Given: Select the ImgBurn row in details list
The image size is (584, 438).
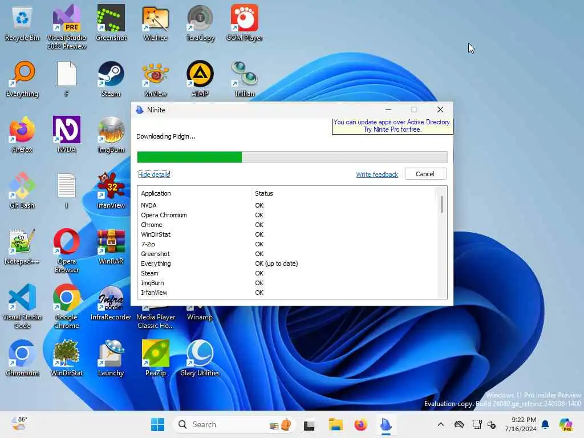Looking at the screenshot, I should click(x=287, y=283).
